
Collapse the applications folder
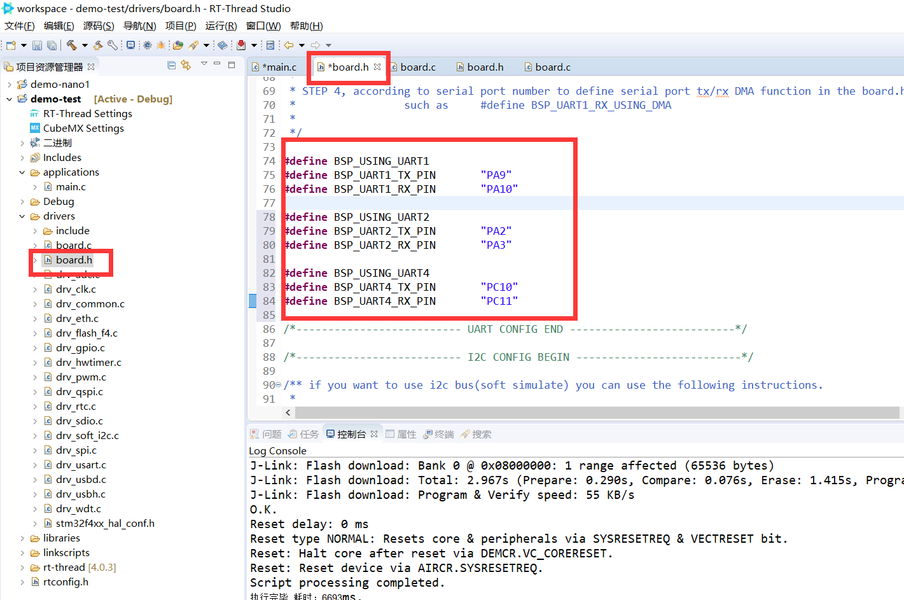point(22,172)
